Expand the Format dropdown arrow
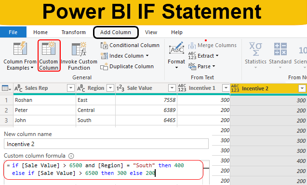Image resolution: width=307 pixels, height=185 pixels. 176,68
